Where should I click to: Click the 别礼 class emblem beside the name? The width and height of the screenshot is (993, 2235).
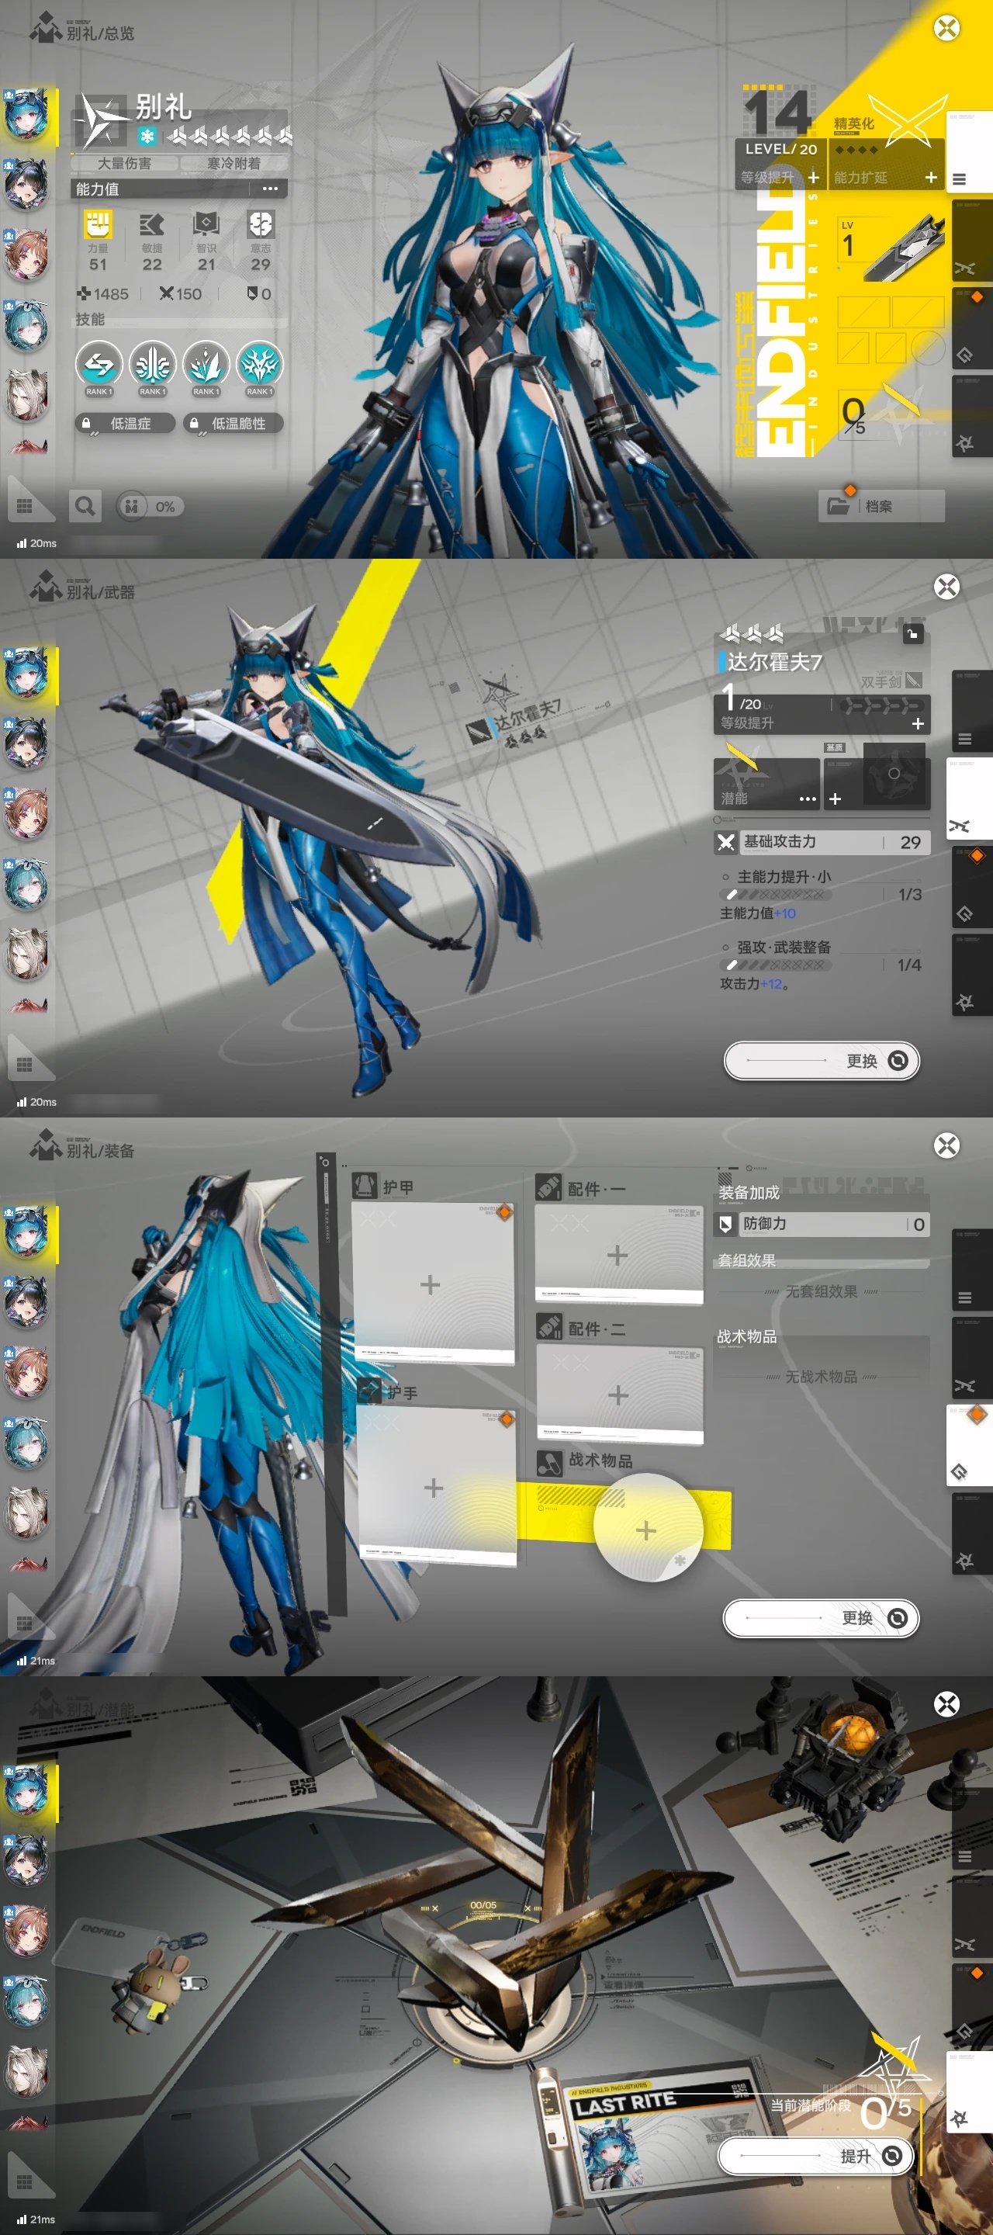(x=102, y=120)
